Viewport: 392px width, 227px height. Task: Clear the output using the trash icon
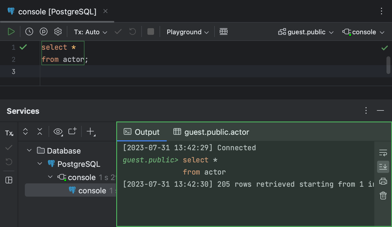(x=383, y=196)
